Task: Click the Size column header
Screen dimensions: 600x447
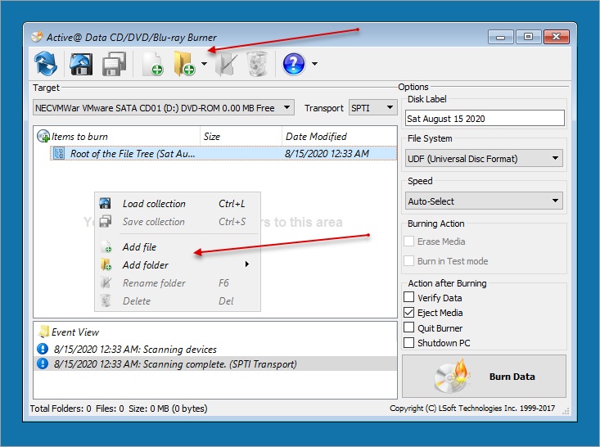Action: pyautogui.click(x=241, y=136)
